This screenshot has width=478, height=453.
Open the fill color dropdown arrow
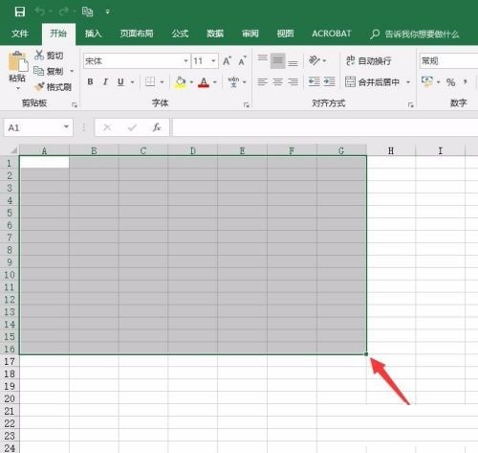coord(191,82)
